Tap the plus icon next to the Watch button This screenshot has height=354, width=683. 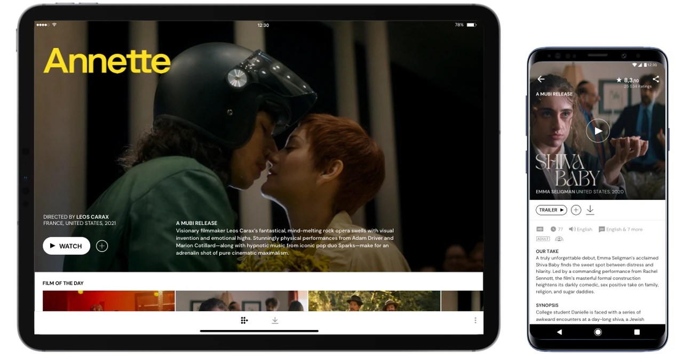click(102, 246)
